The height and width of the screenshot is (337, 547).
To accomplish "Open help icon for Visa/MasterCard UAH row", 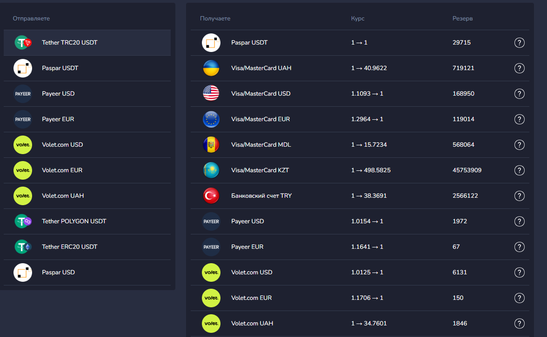I will (x=520, y=68).
